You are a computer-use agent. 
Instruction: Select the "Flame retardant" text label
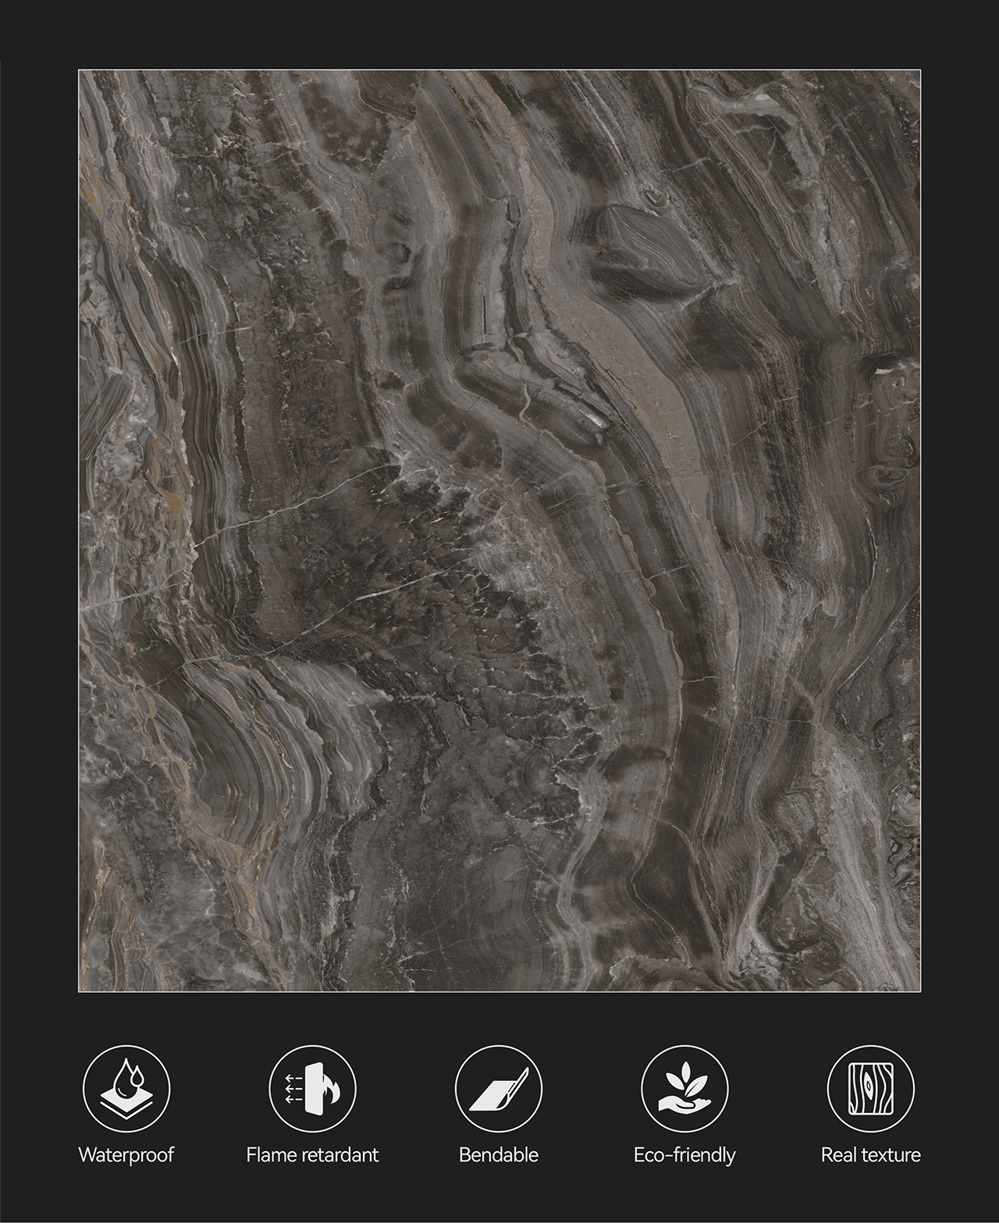(312, 1154)
